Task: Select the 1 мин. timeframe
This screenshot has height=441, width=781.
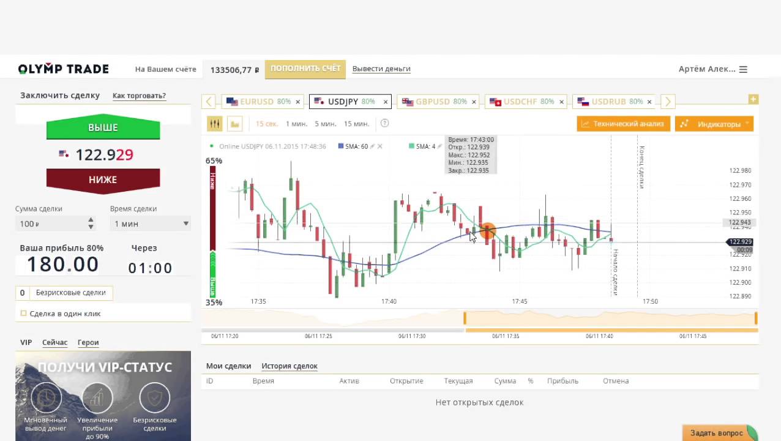Action: coord(296,124)
